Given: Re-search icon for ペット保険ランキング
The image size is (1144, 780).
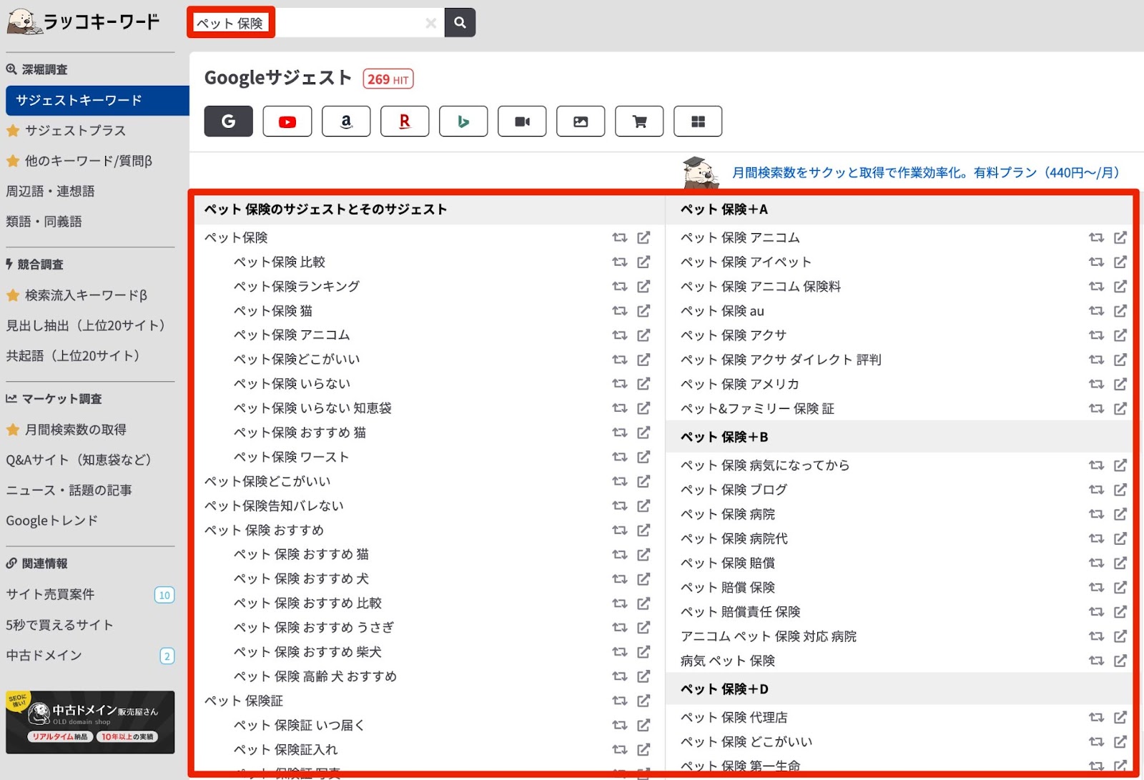Looking at the screenshot, I should click(619, 286).
